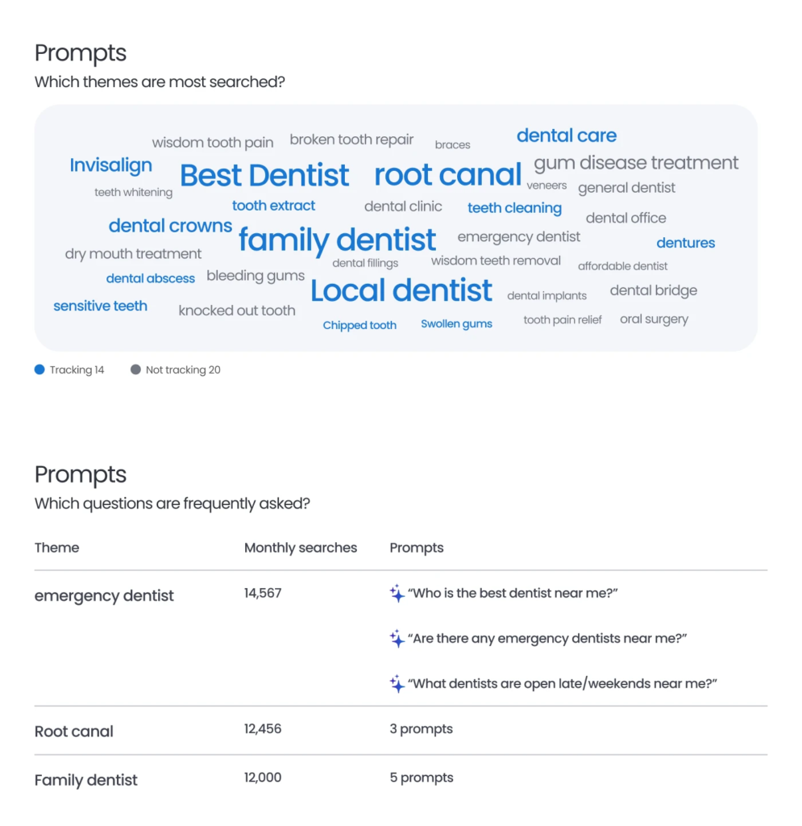This screenshot has width=802, height=826.
Task: Click the sparkle icon beside "Who is the best dentist near me?"
Action: (x=397, y=594)
